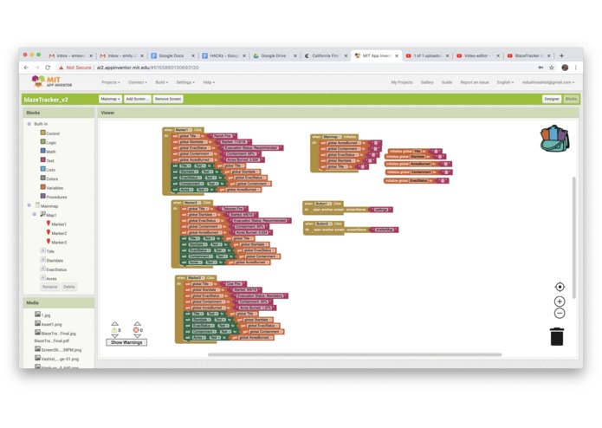Select the EvacStatus label component
The width and height of the screenshot is (602, 428).
pyautogui.click(x=54, y=269)
